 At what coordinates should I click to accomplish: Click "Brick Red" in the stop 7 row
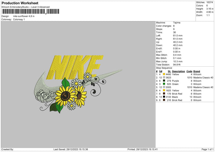point(177,94)
